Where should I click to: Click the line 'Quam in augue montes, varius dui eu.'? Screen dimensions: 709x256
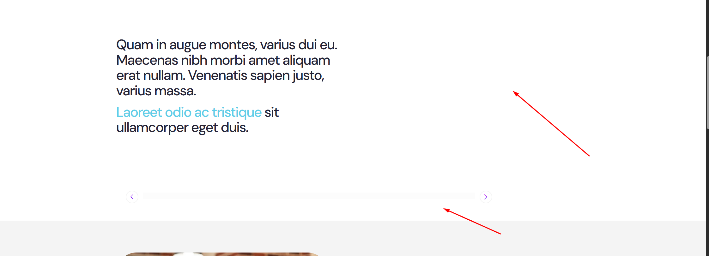point(227,45)
